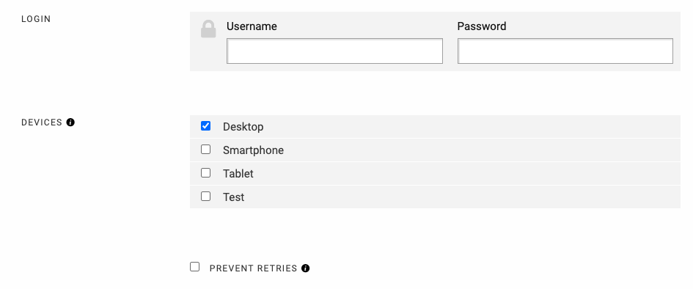This screenshot has width=693, height=289.
Task: Click the info icon next to PREVENT RETRIES
Action: tap(305, 268)
